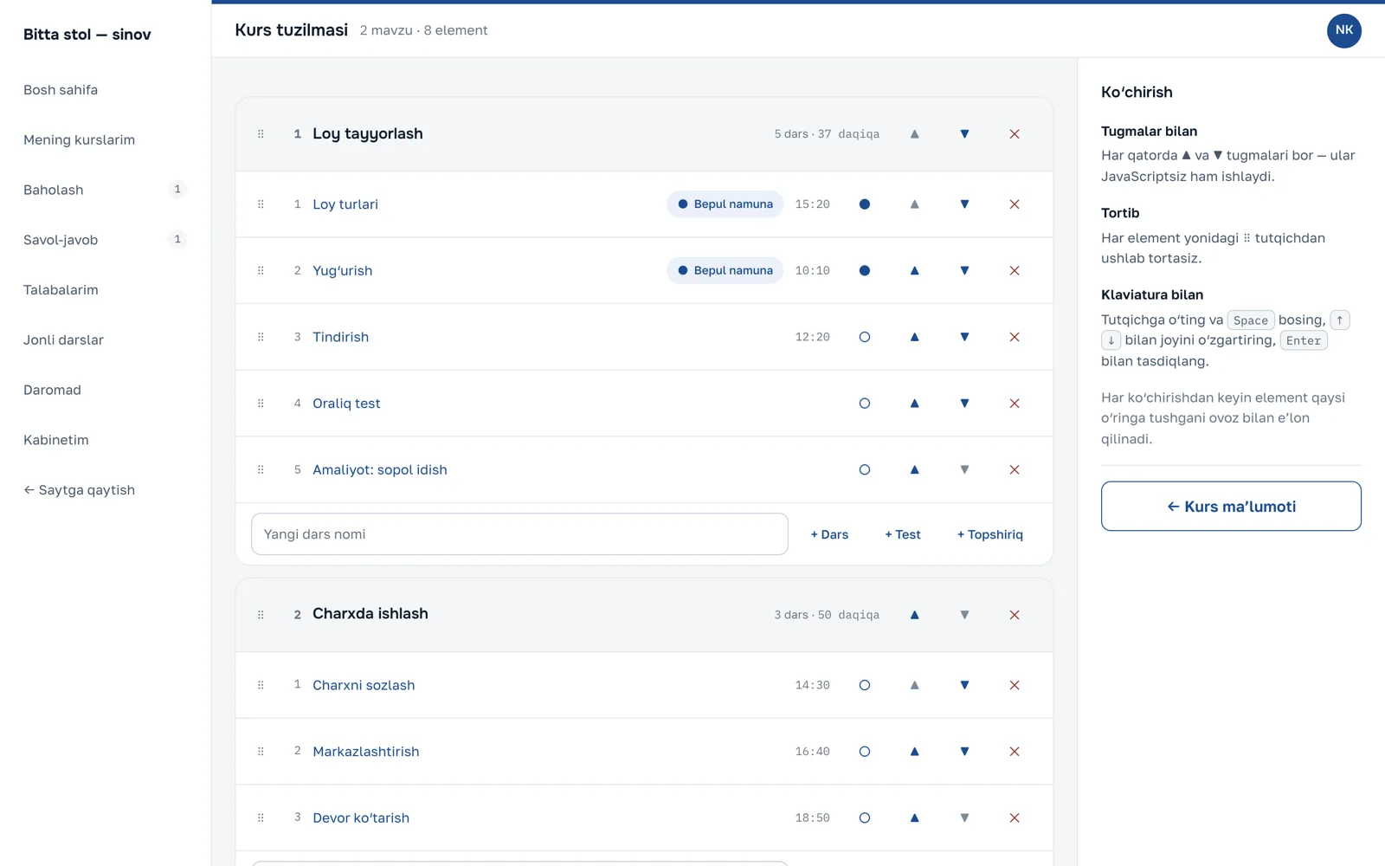
Task: Open the Oraliq test link
Action: pyautogui.click(x=346, y=404)
